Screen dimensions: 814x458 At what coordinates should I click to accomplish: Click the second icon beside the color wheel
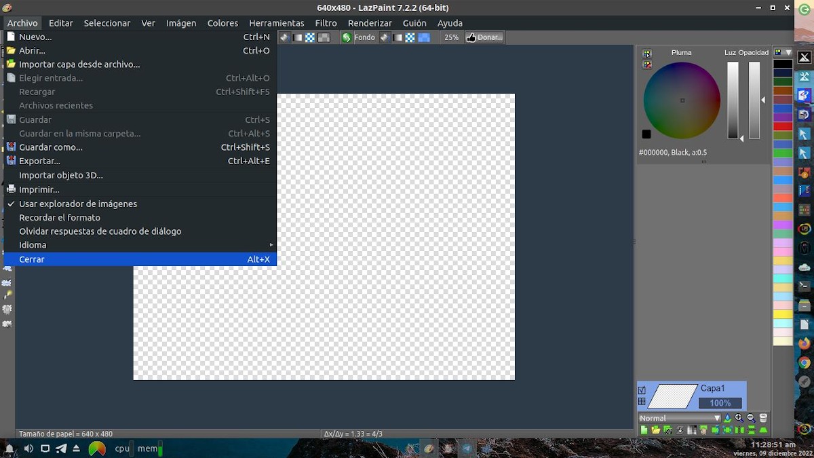tap(646, 64)
